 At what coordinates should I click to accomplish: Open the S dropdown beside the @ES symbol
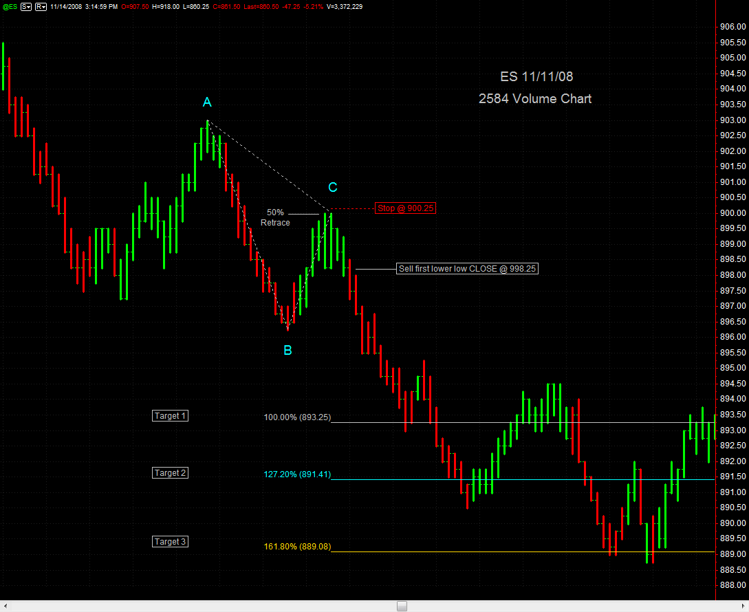[26, 7]
